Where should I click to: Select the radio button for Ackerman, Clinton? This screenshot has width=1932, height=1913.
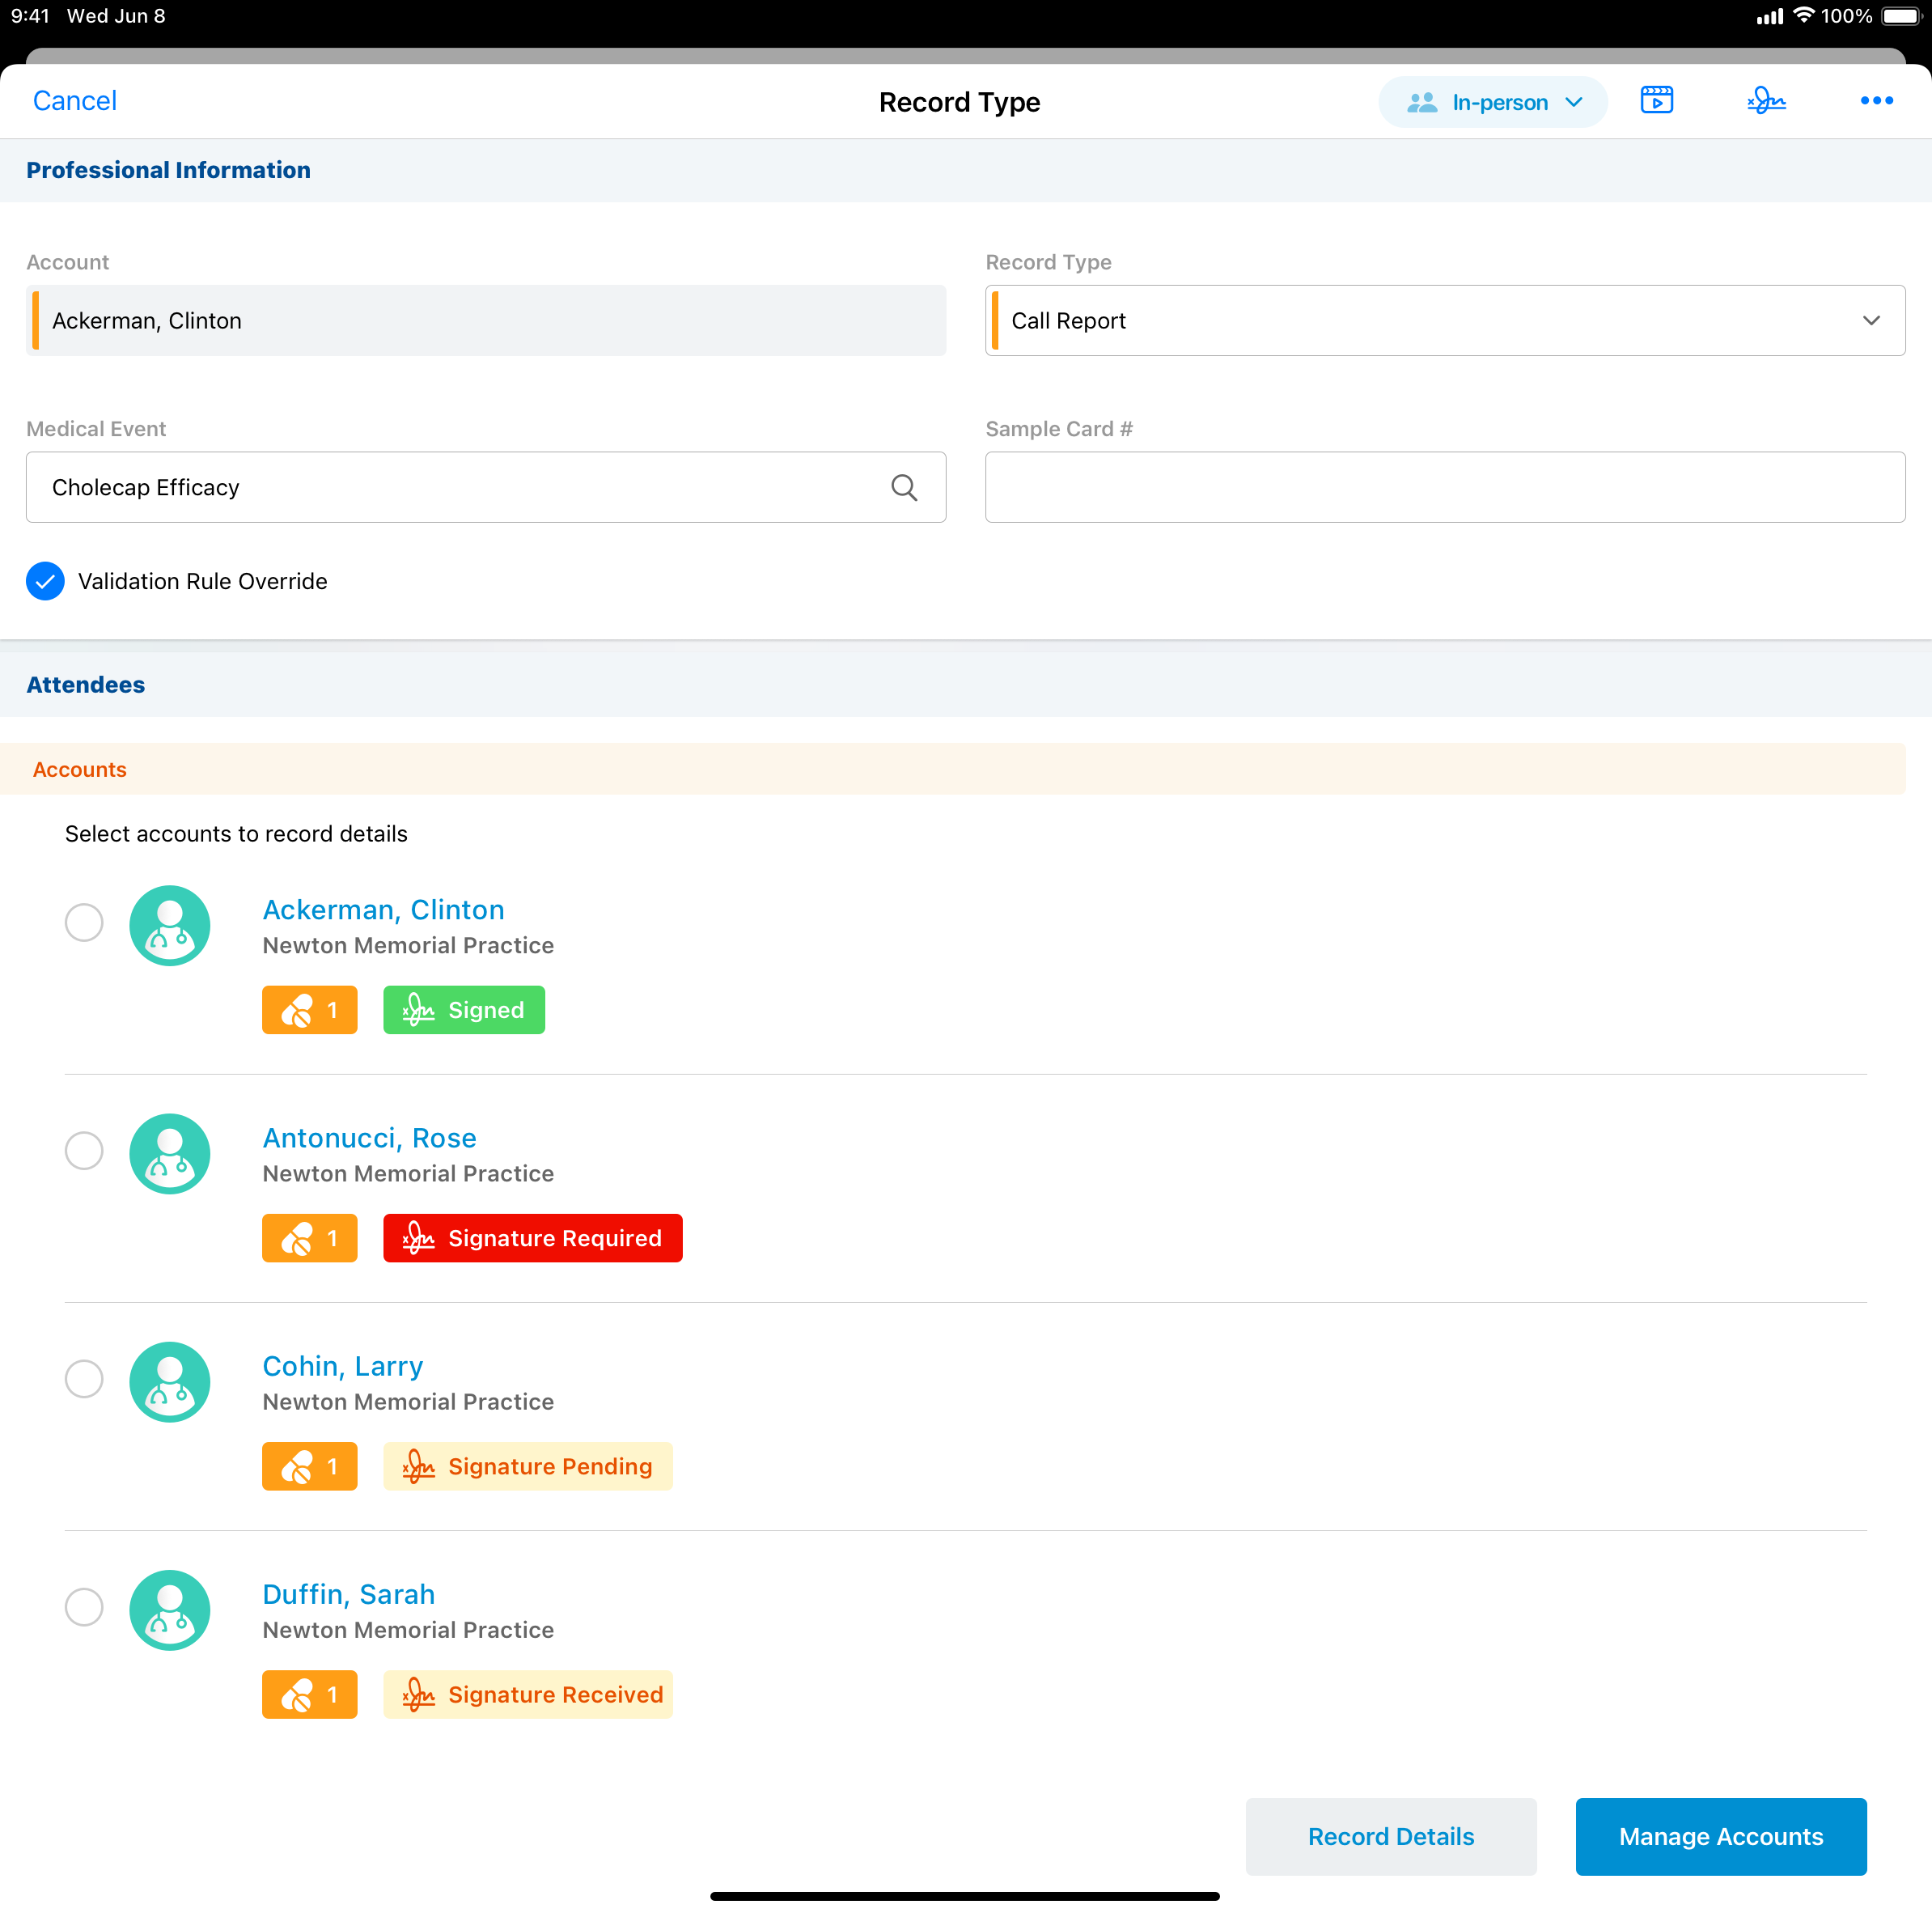[84, 922]
